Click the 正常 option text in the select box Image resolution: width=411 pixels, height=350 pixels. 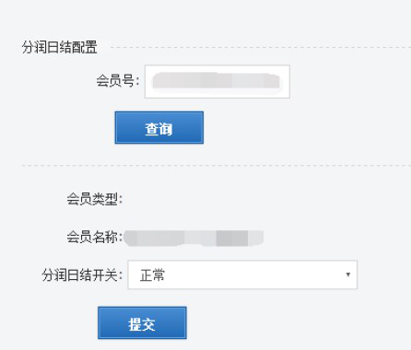coord(152,275)
